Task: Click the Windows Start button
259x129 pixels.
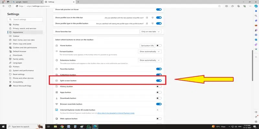Action: pos(3,126)
